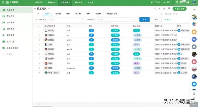This screenshot has width=198, height=107.
Task: Switch to 招聘管理 top menu
Action: (x=52, y=2)
